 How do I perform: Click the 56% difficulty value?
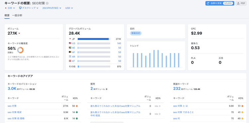pos(12,48)
